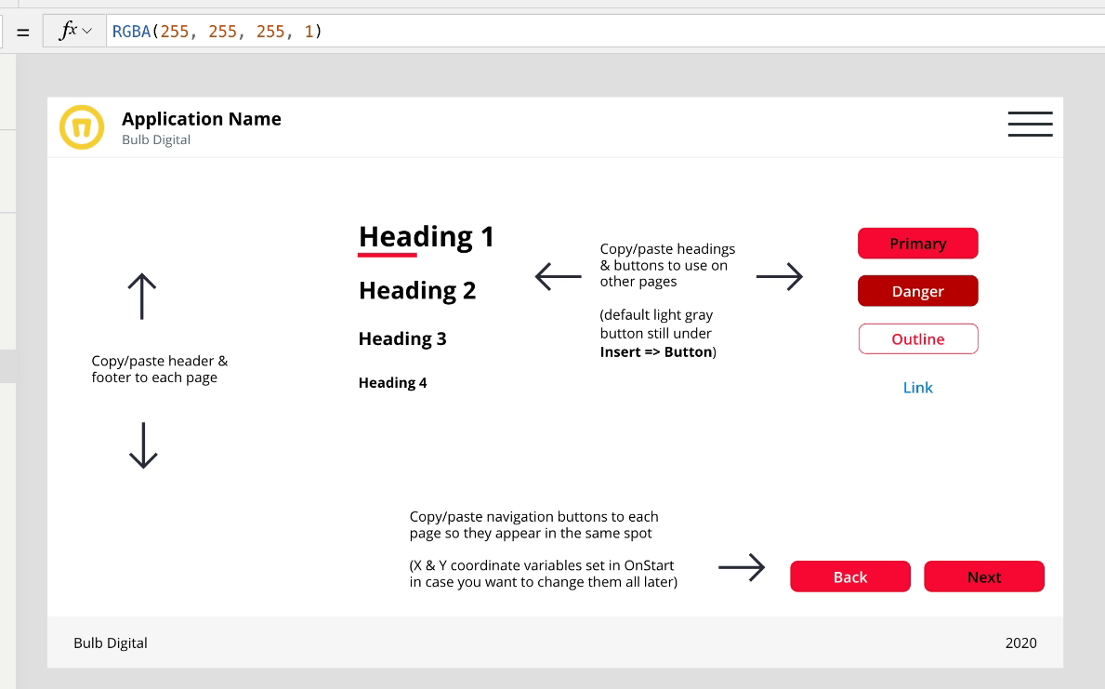Click the Outline button

(917, 338)
